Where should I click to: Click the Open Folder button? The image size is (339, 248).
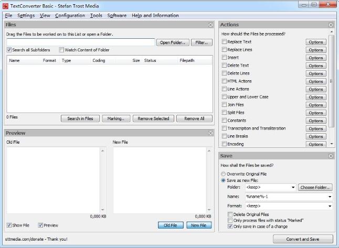pyautogui.click(x=173, y=42)
